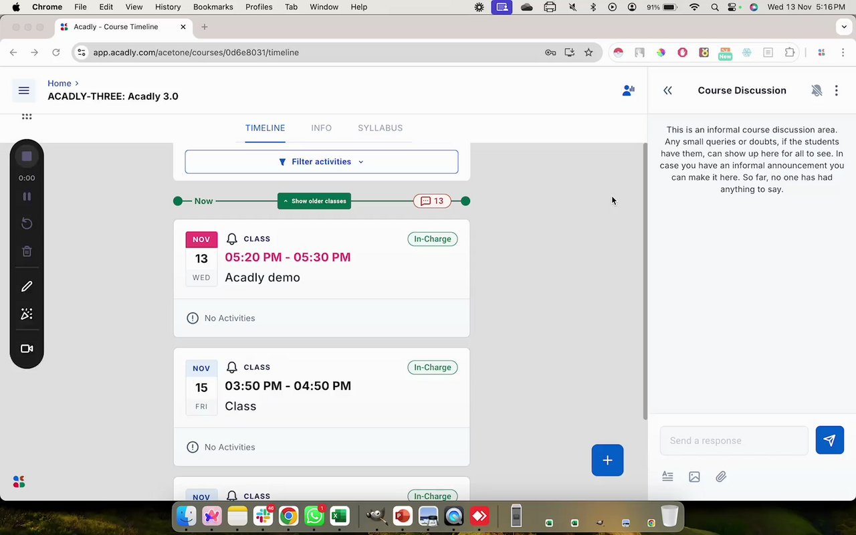Open the Filter activities dropdown
The image size is (856, 535).
(322, 162)
